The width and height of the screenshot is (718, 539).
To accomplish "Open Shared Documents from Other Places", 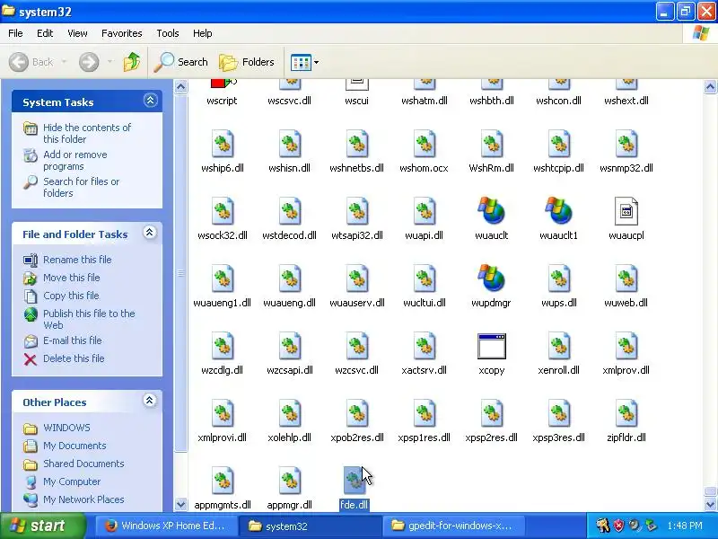I will click(83, 464).
